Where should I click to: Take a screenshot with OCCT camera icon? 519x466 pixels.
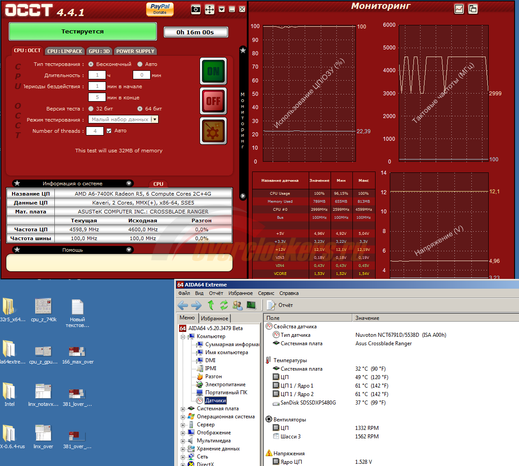coord(196,9)
